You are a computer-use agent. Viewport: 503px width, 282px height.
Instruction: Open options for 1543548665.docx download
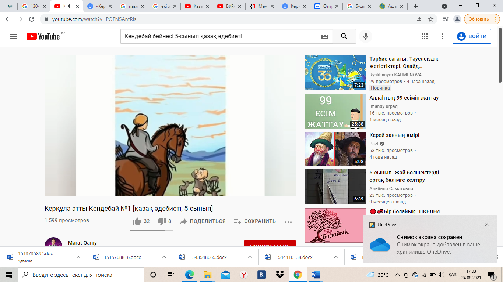point(250,257)
